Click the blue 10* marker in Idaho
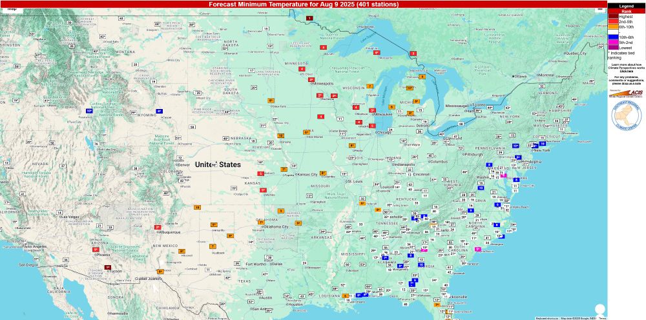646x320 pixels. pyautogui.click(x=89, y=111)
